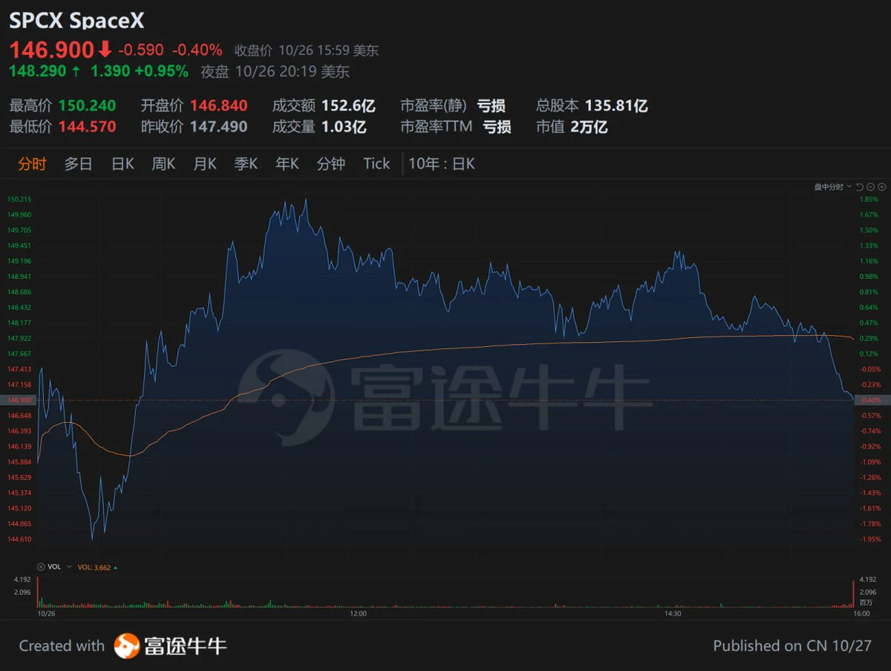Click the 成交额 value 152.6亿

348,105
